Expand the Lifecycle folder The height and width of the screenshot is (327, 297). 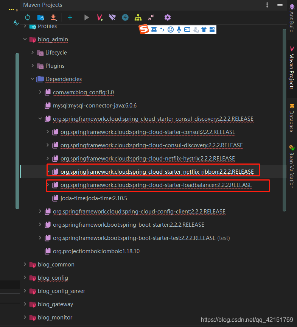click(33, 53)
